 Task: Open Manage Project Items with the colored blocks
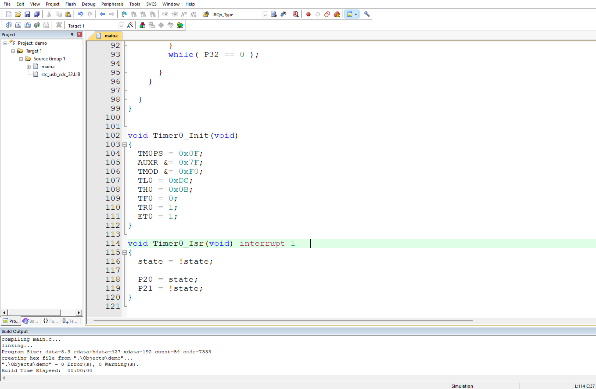142,25
